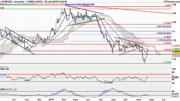Click the 1,14 price axis value
The width and height of the screenshot is (180, 101).
174,59
